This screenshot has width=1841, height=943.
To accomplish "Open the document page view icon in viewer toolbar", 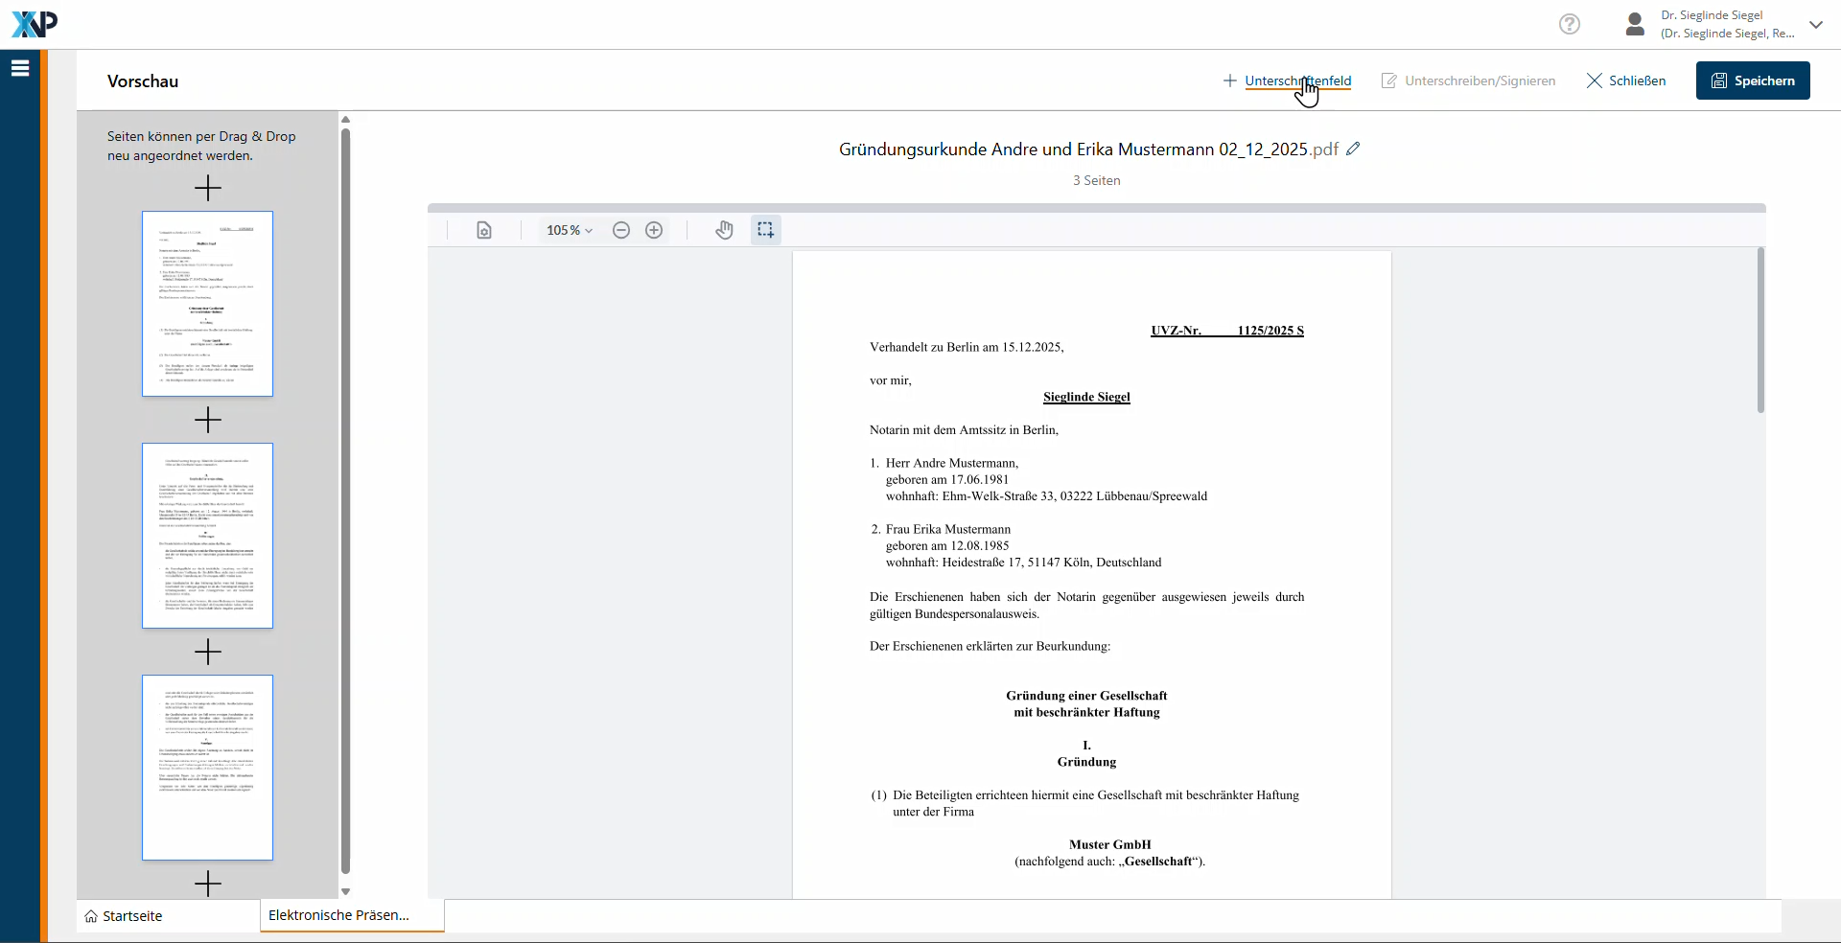I will coord(484,230).
